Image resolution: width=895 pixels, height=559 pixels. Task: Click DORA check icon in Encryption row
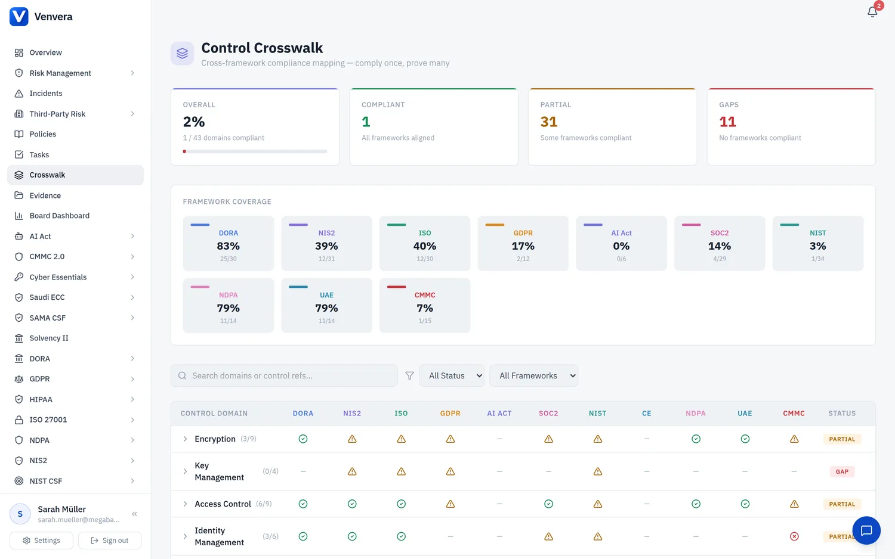303,439
